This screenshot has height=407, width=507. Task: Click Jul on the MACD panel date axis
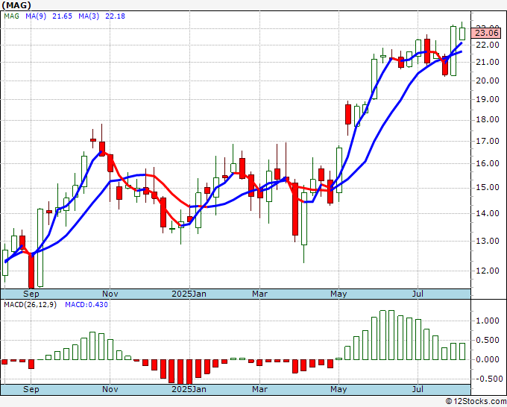click(418, 389)
